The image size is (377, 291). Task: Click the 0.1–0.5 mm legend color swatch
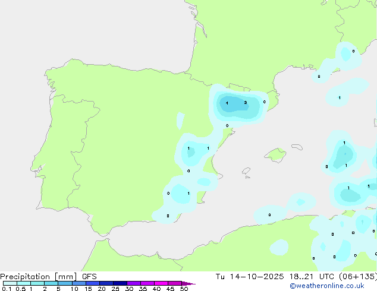10,283
